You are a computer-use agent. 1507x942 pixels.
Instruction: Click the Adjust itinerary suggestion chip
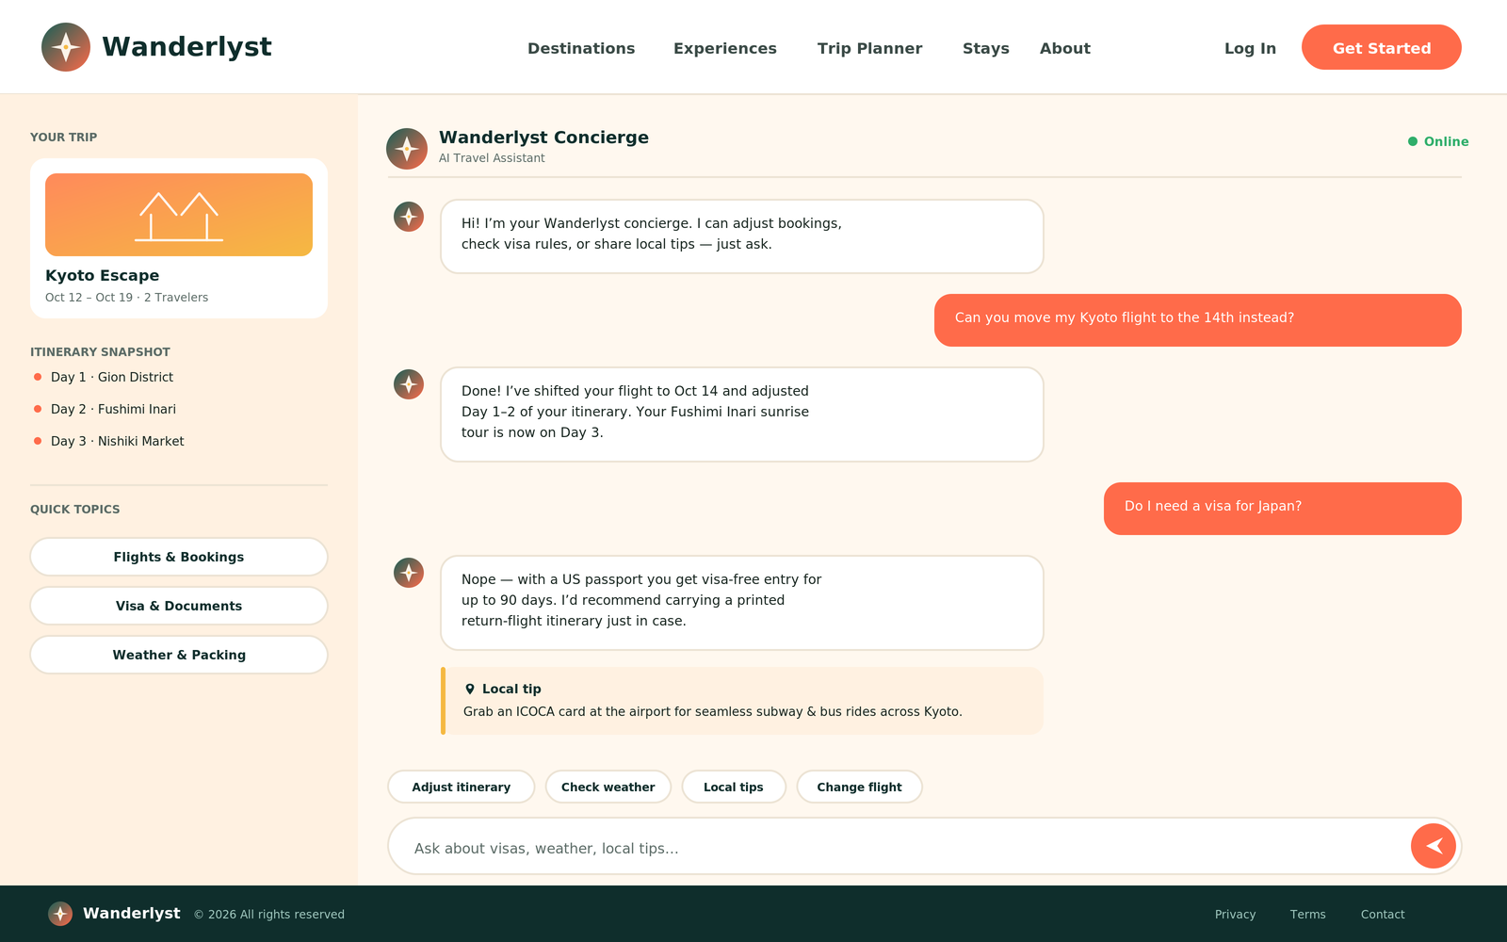462,787
